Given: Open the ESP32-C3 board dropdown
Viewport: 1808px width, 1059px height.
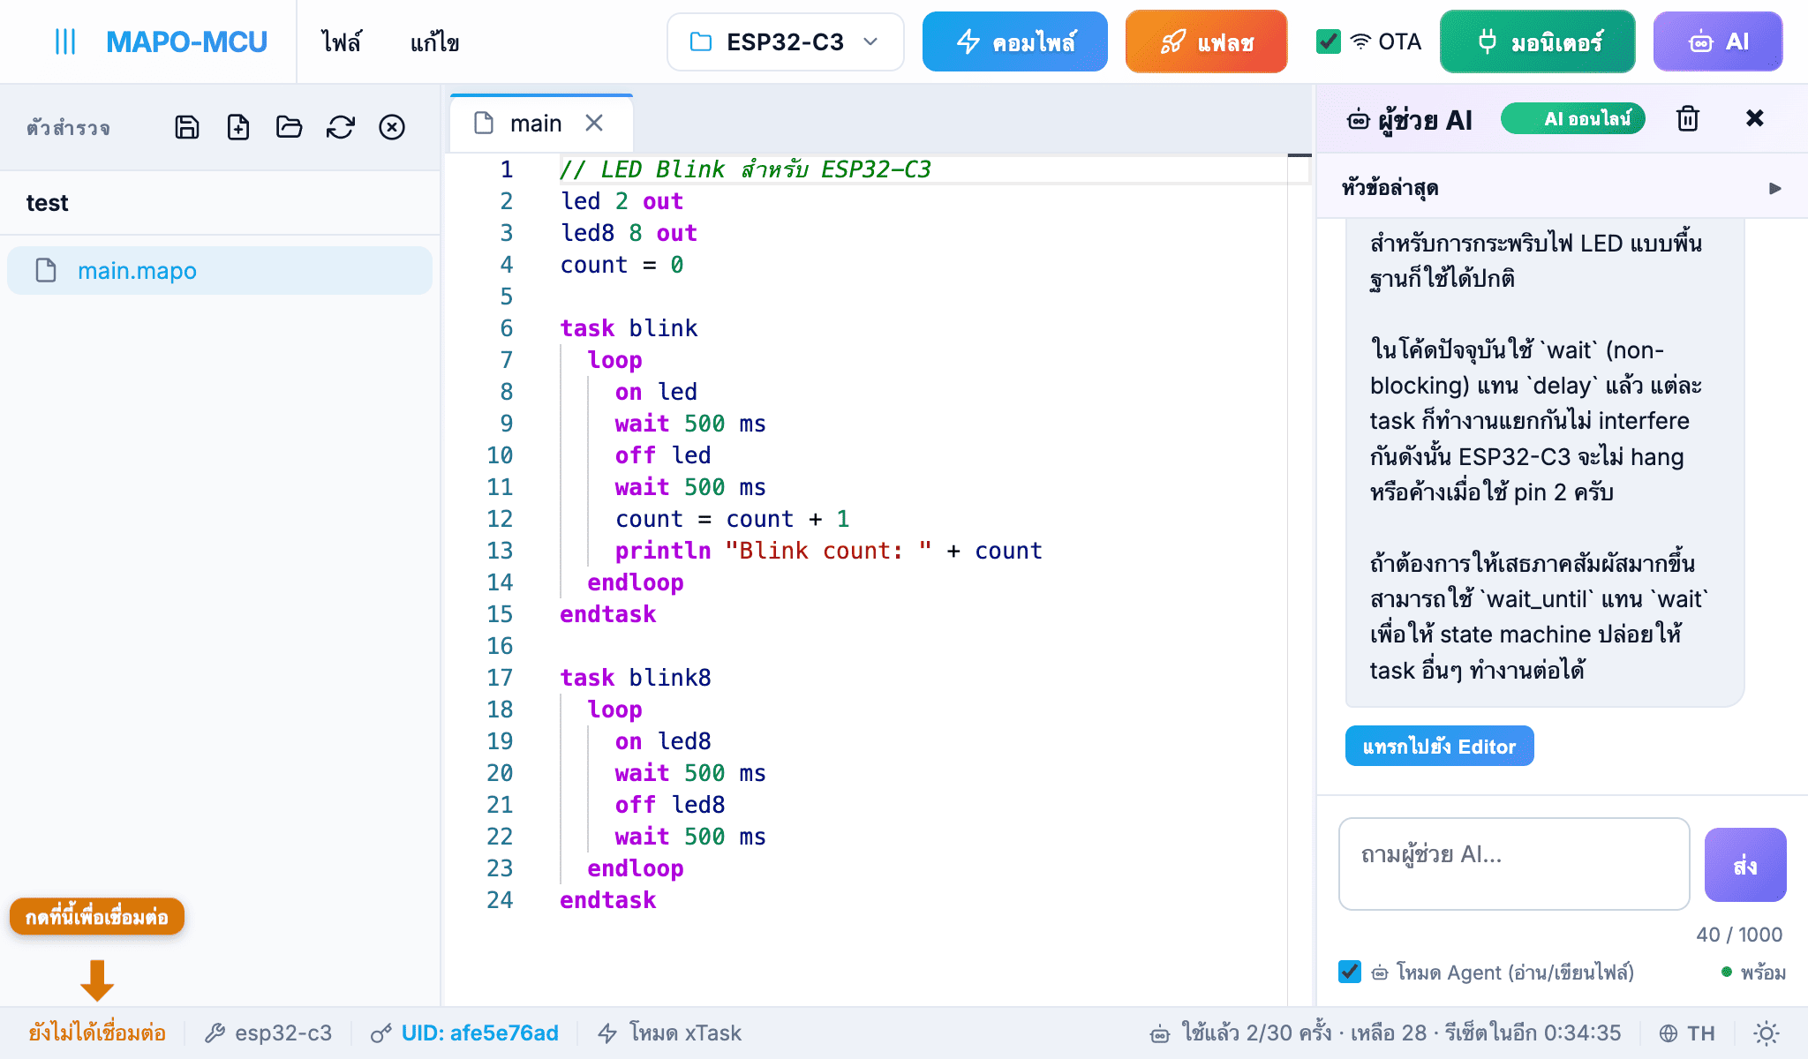Looking at the screenshot, I should [786, 41].
